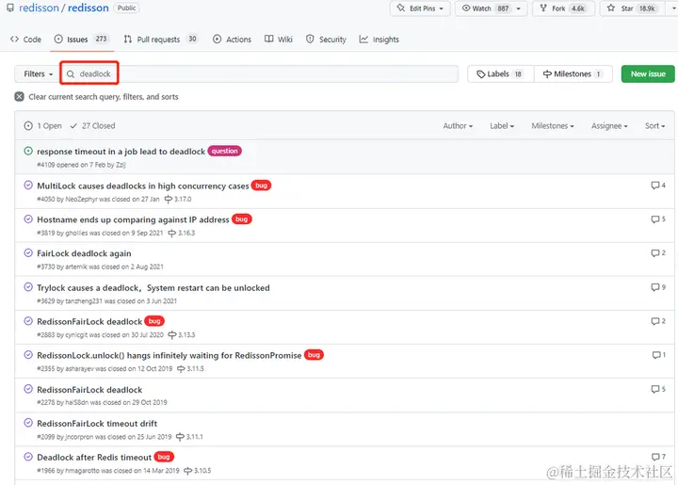
Task: Open the Insights tab
Action: (379, 40)
